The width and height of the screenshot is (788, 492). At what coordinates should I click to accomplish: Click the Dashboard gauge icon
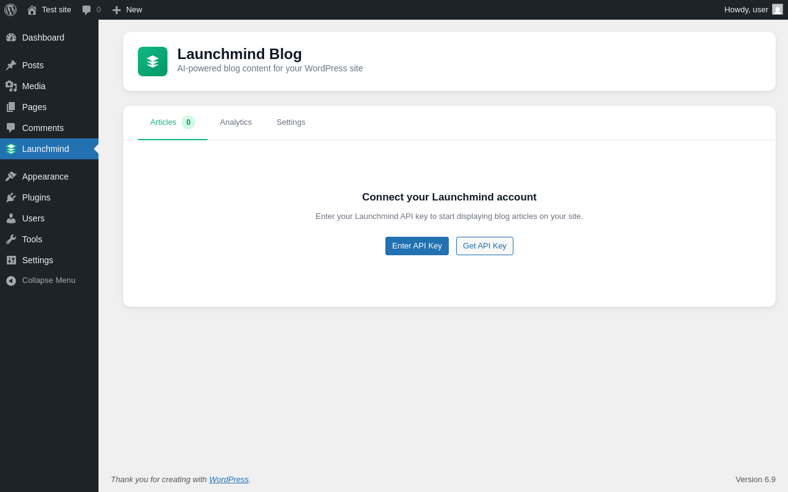pyautogui.click(x=11, y=38)
